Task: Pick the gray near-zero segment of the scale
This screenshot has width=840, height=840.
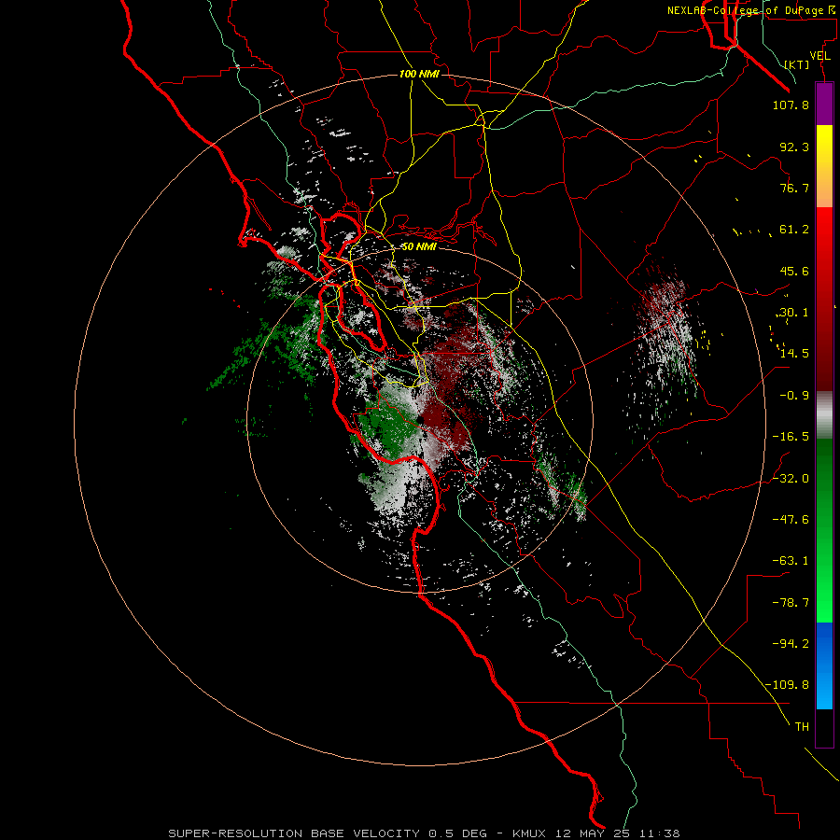Action: click(824, 415)
